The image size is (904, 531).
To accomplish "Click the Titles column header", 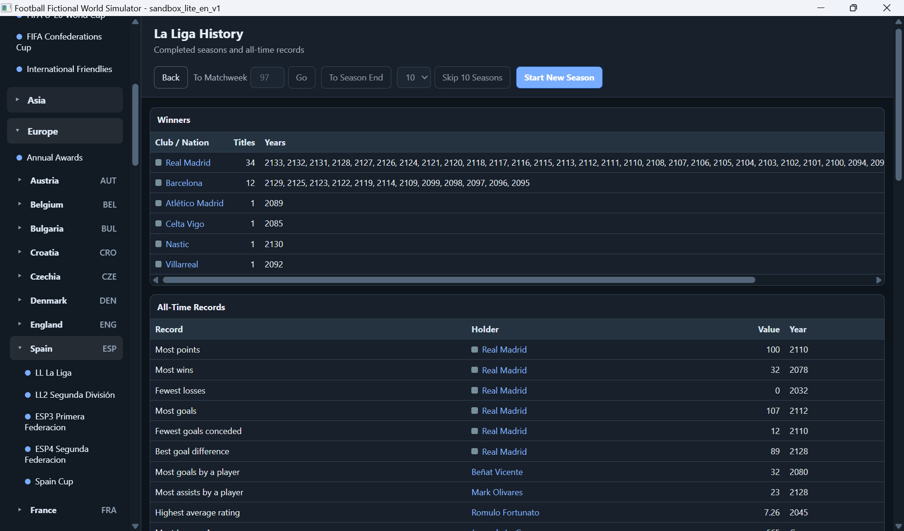I will [244, 142].
